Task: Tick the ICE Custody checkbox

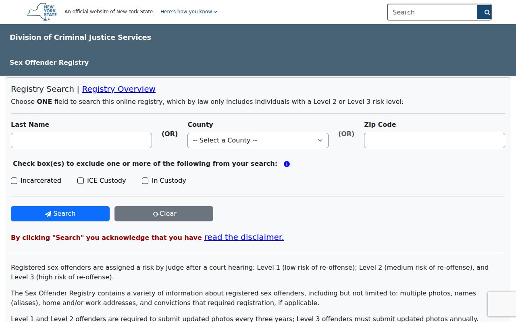Action: pyautogui.click(x=81, y=181)
